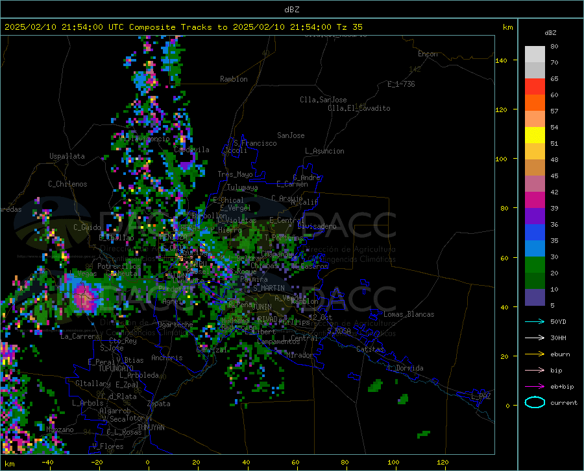Click the JUNIN place label
The height and width of the screenshot is (471, 584).
click(x=262, y=306)
